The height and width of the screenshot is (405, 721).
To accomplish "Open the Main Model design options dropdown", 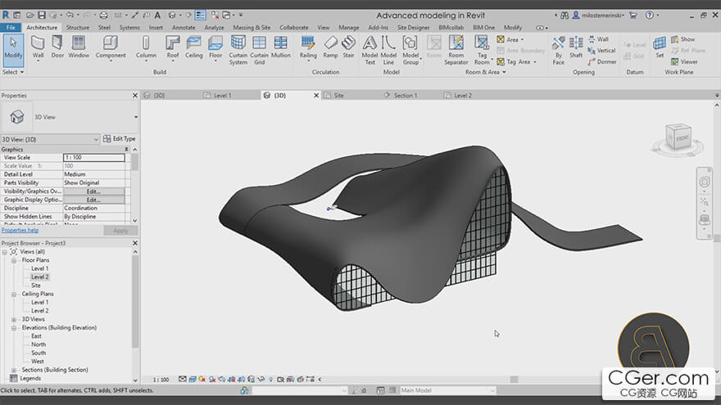I will pos(447,390).
